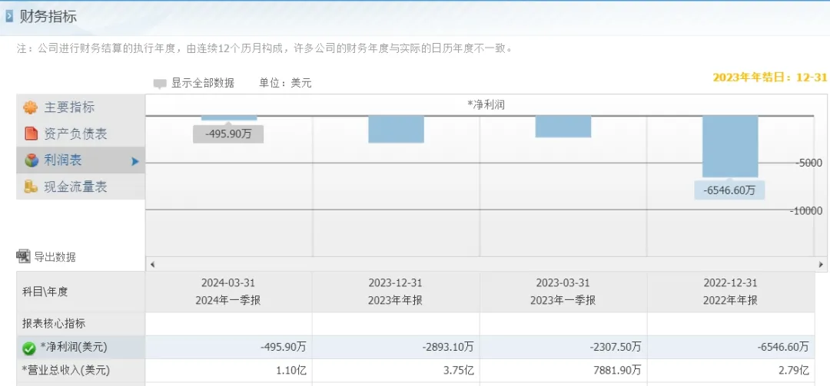
Task: Click the *净利润(美元) row label
Action: (74, 348)
